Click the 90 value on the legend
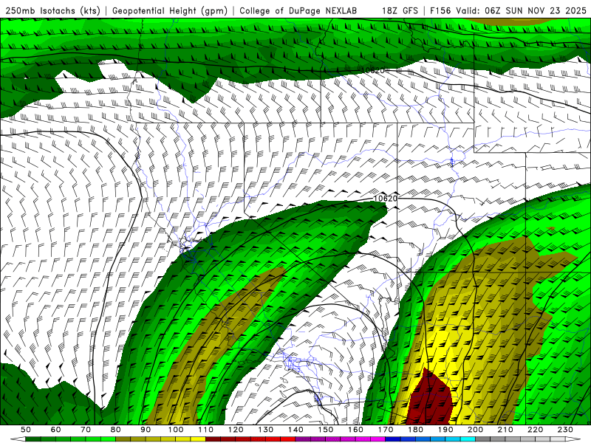Viewport: 591px width, 443px height. coord(146,430)
